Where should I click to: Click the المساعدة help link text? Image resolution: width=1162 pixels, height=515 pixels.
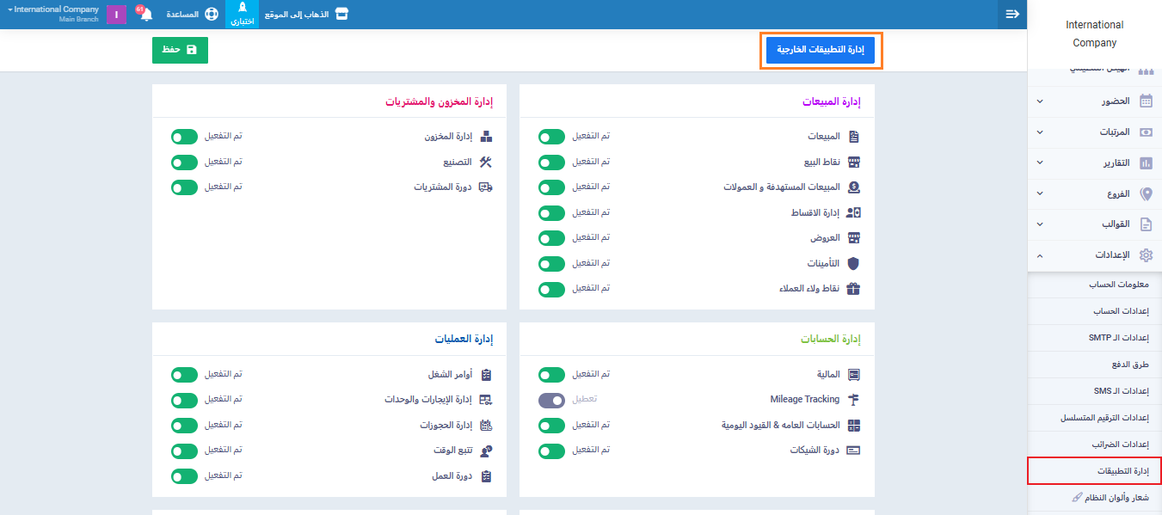point(182,15)
